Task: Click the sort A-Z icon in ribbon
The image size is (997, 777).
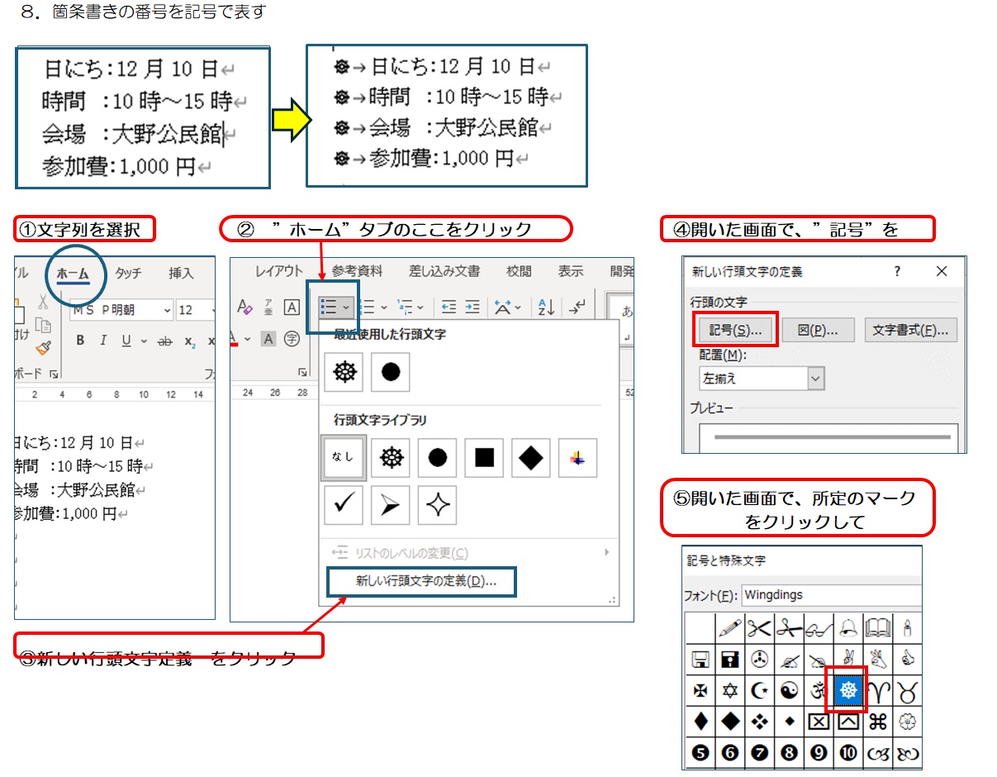Action: click(x=547, y=307)
